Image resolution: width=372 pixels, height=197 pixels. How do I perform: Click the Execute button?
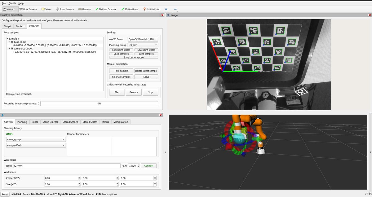click(134, 92)
